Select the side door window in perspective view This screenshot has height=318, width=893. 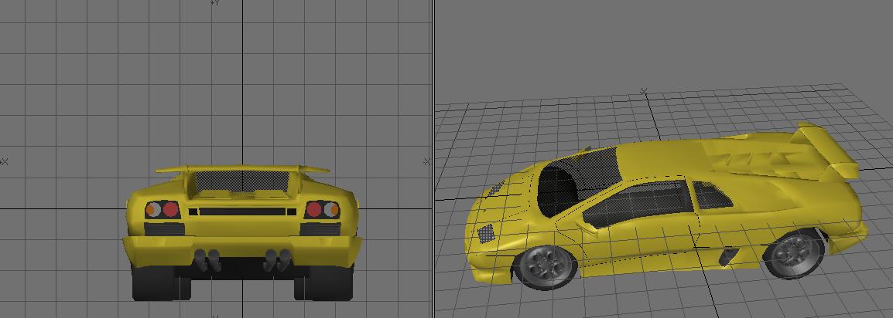(x=641, y=205)
